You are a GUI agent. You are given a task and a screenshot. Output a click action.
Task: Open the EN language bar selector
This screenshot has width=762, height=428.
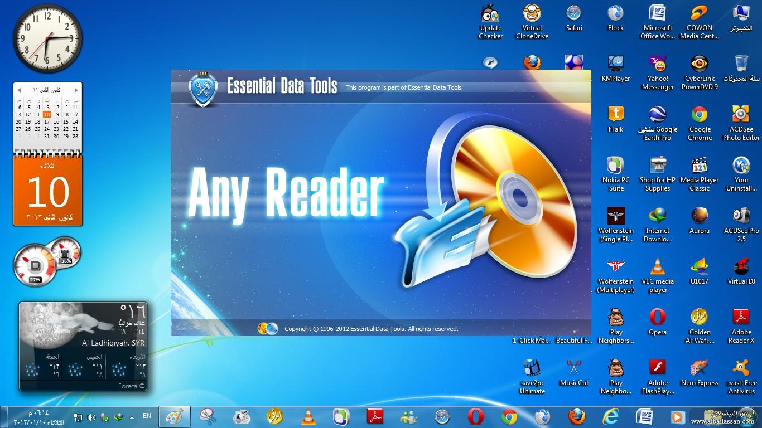[x=147, y=416]
